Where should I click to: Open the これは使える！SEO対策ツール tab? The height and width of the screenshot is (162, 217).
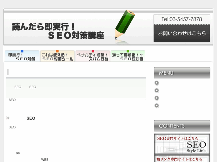pos(57,56)
